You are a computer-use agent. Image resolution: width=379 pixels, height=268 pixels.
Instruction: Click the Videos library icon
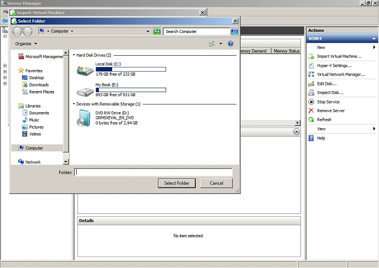(x=24, y=134)
